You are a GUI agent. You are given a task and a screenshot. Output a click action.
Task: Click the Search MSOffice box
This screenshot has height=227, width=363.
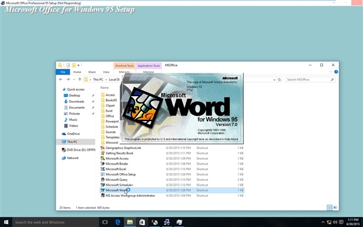[x=310, y=79]
